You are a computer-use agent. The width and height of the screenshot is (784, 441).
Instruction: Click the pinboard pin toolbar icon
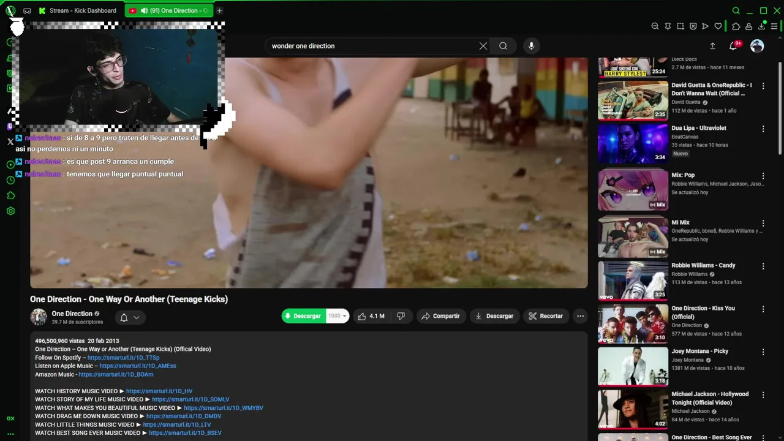tap(668, 26)
